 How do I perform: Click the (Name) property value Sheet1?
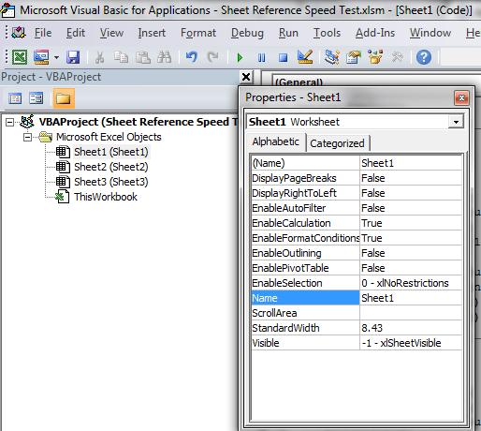411,163
